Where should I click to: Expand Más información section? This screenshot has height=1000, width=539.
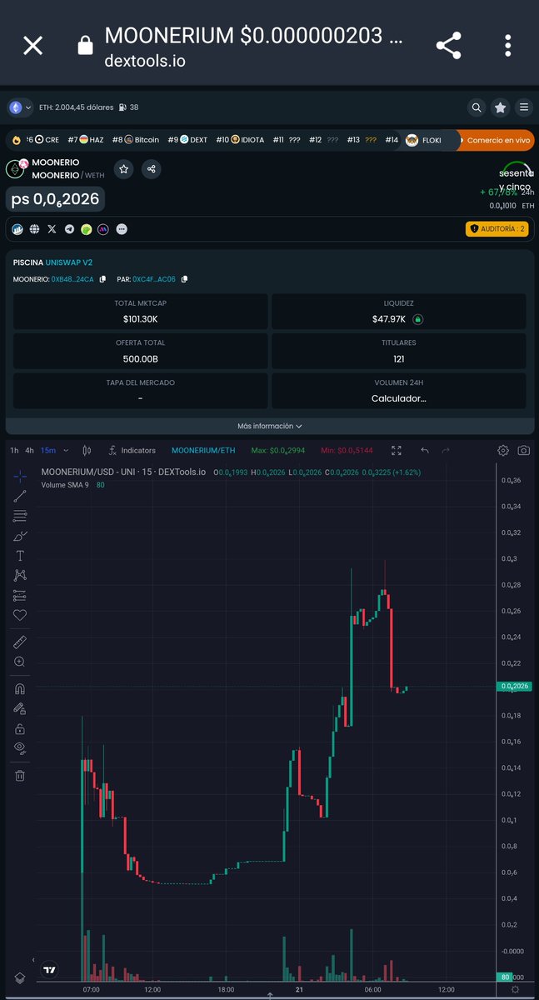click(x=270, y=426)
